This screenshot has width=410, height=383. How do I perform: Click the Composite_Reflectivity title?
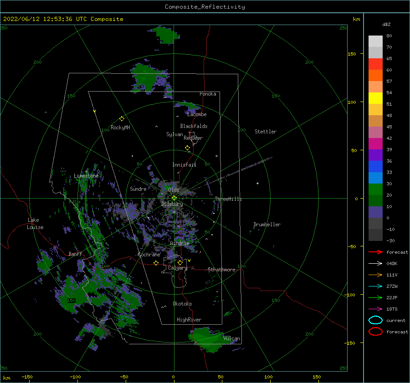pyautogui.click(x=205, y=7)
